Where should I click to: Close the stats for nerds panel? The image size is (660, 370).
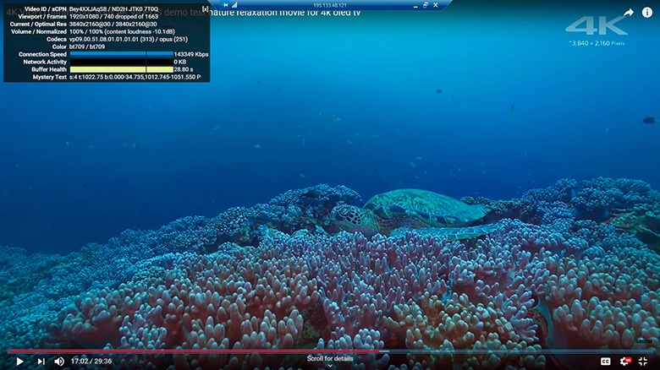point(205,8)
